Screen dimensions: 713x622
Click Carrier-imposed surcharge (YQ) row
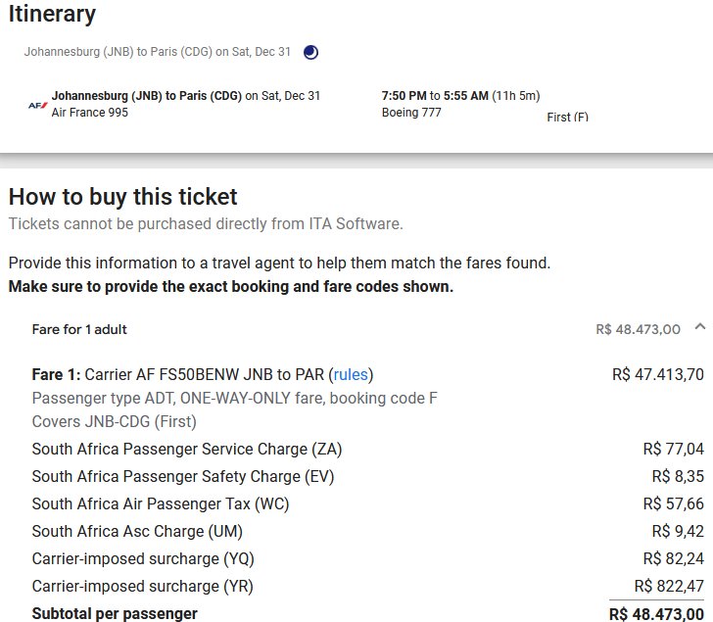[x=143, y=558]
